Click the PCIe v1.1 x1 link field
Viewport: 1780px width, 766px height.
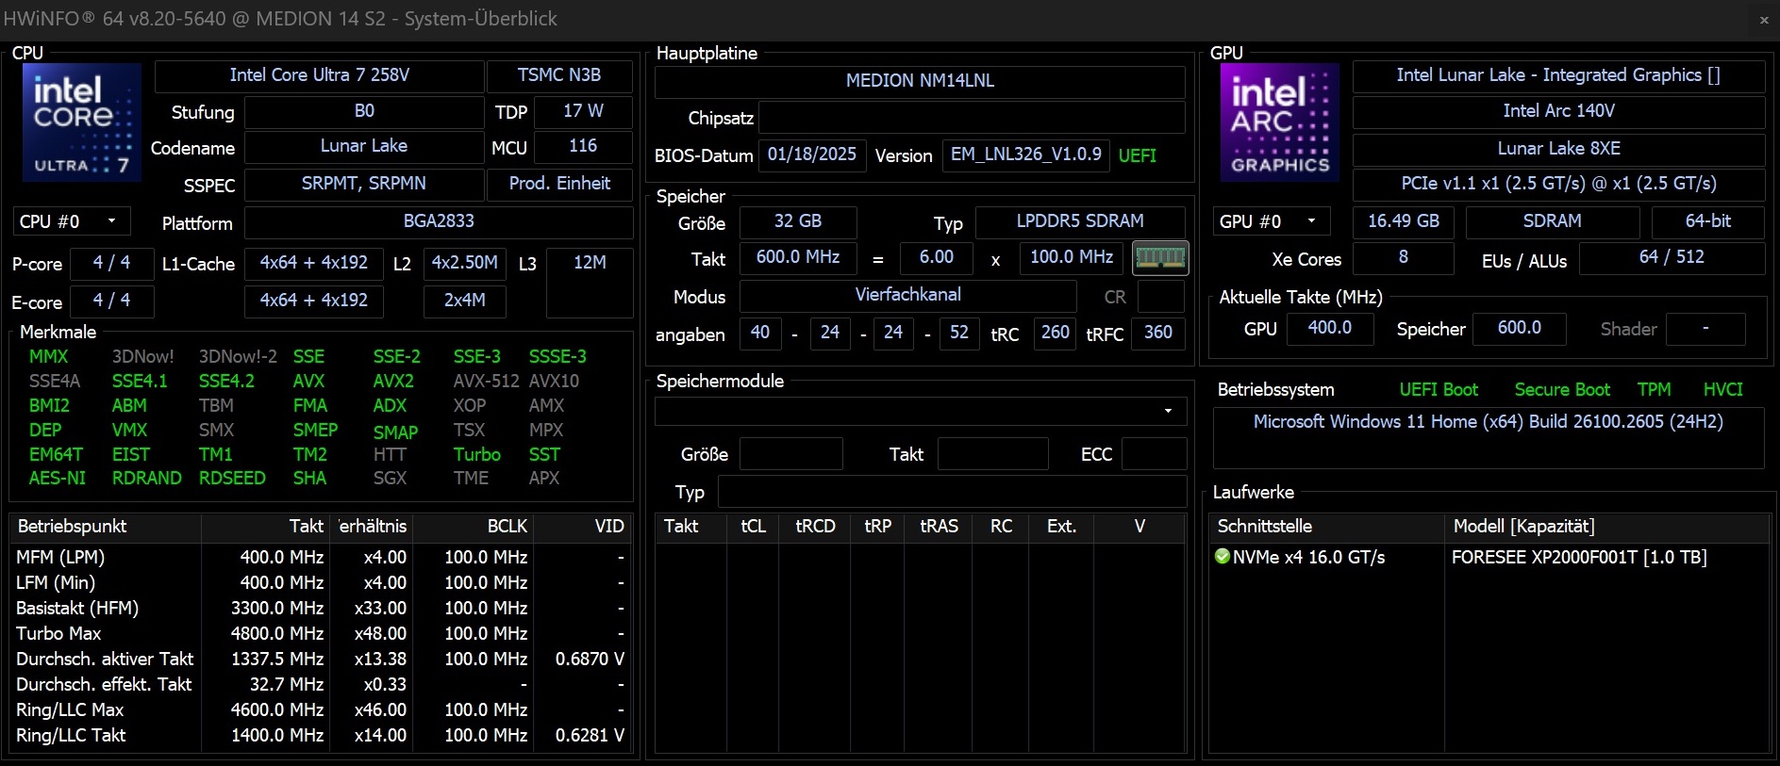point(1558,184)
